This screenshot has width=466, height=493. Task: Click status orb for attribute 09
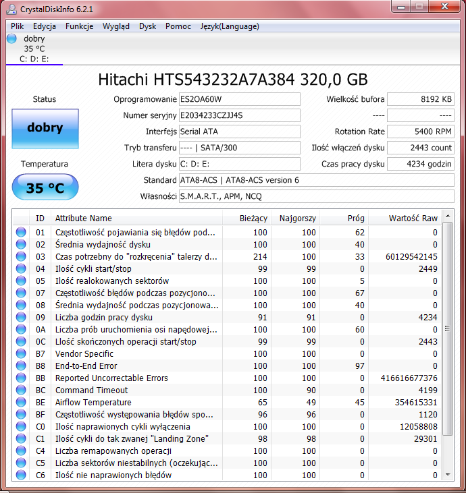pos(21,317)
